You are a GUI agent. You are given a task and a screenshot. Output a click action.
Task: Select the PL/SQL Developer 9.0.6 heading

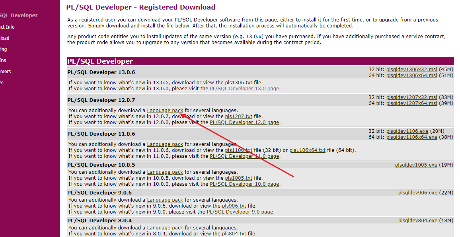(x=99, y=193)
